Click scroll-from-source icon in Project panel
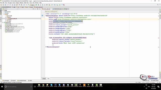 (33, 9)
